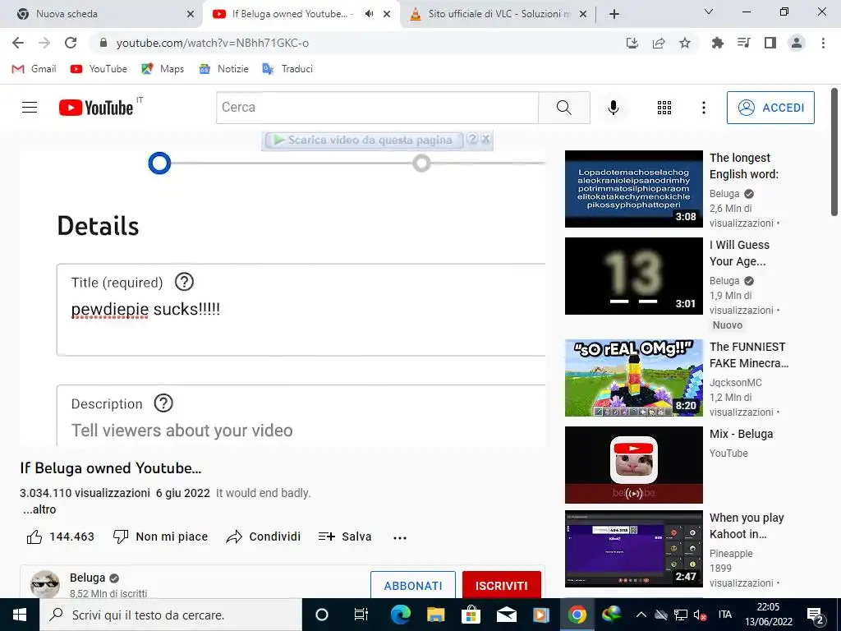Open The longest English word thumbnail

click(633, 189)
